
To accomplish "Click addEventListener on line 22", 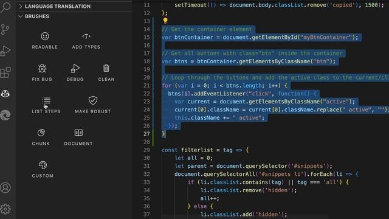I will pyautogui.click(x=219, y=94).
